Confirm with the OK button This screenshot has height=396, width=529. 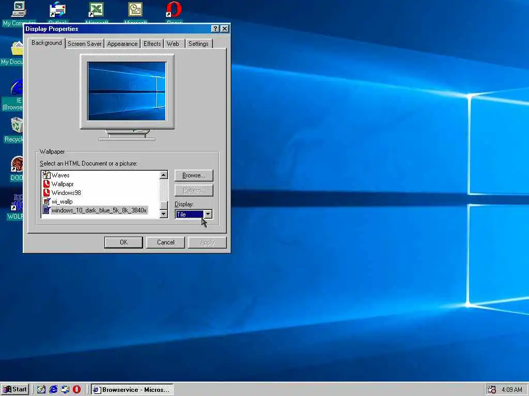[x=123, y=242]
